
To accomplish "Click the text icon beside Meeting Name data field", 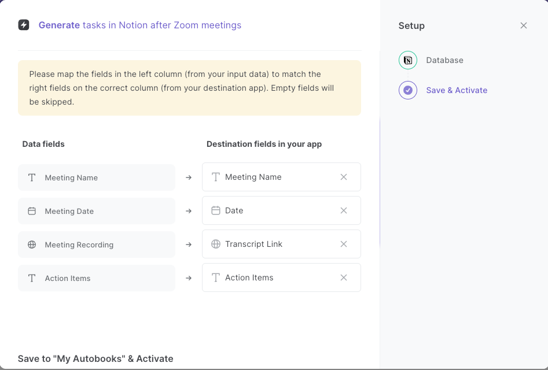I will [x=32, y=177].
